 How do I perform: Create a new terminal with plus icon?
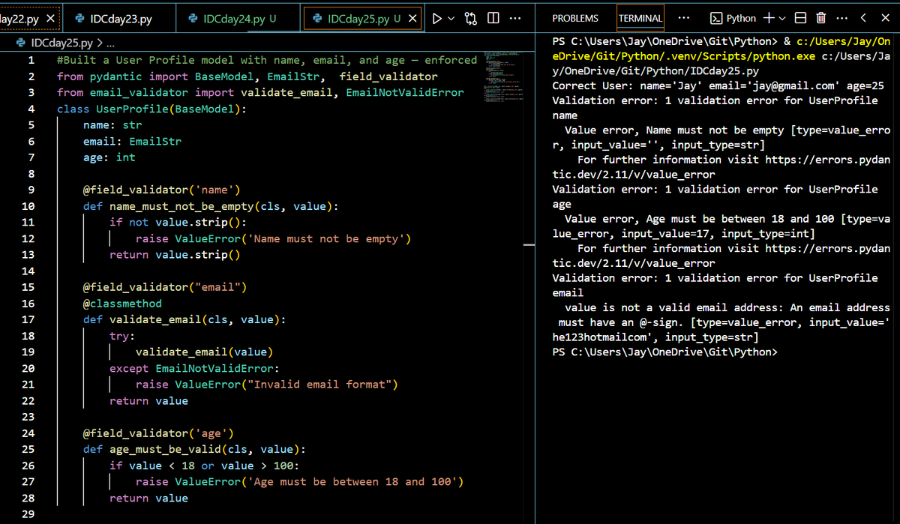point(769,18)
